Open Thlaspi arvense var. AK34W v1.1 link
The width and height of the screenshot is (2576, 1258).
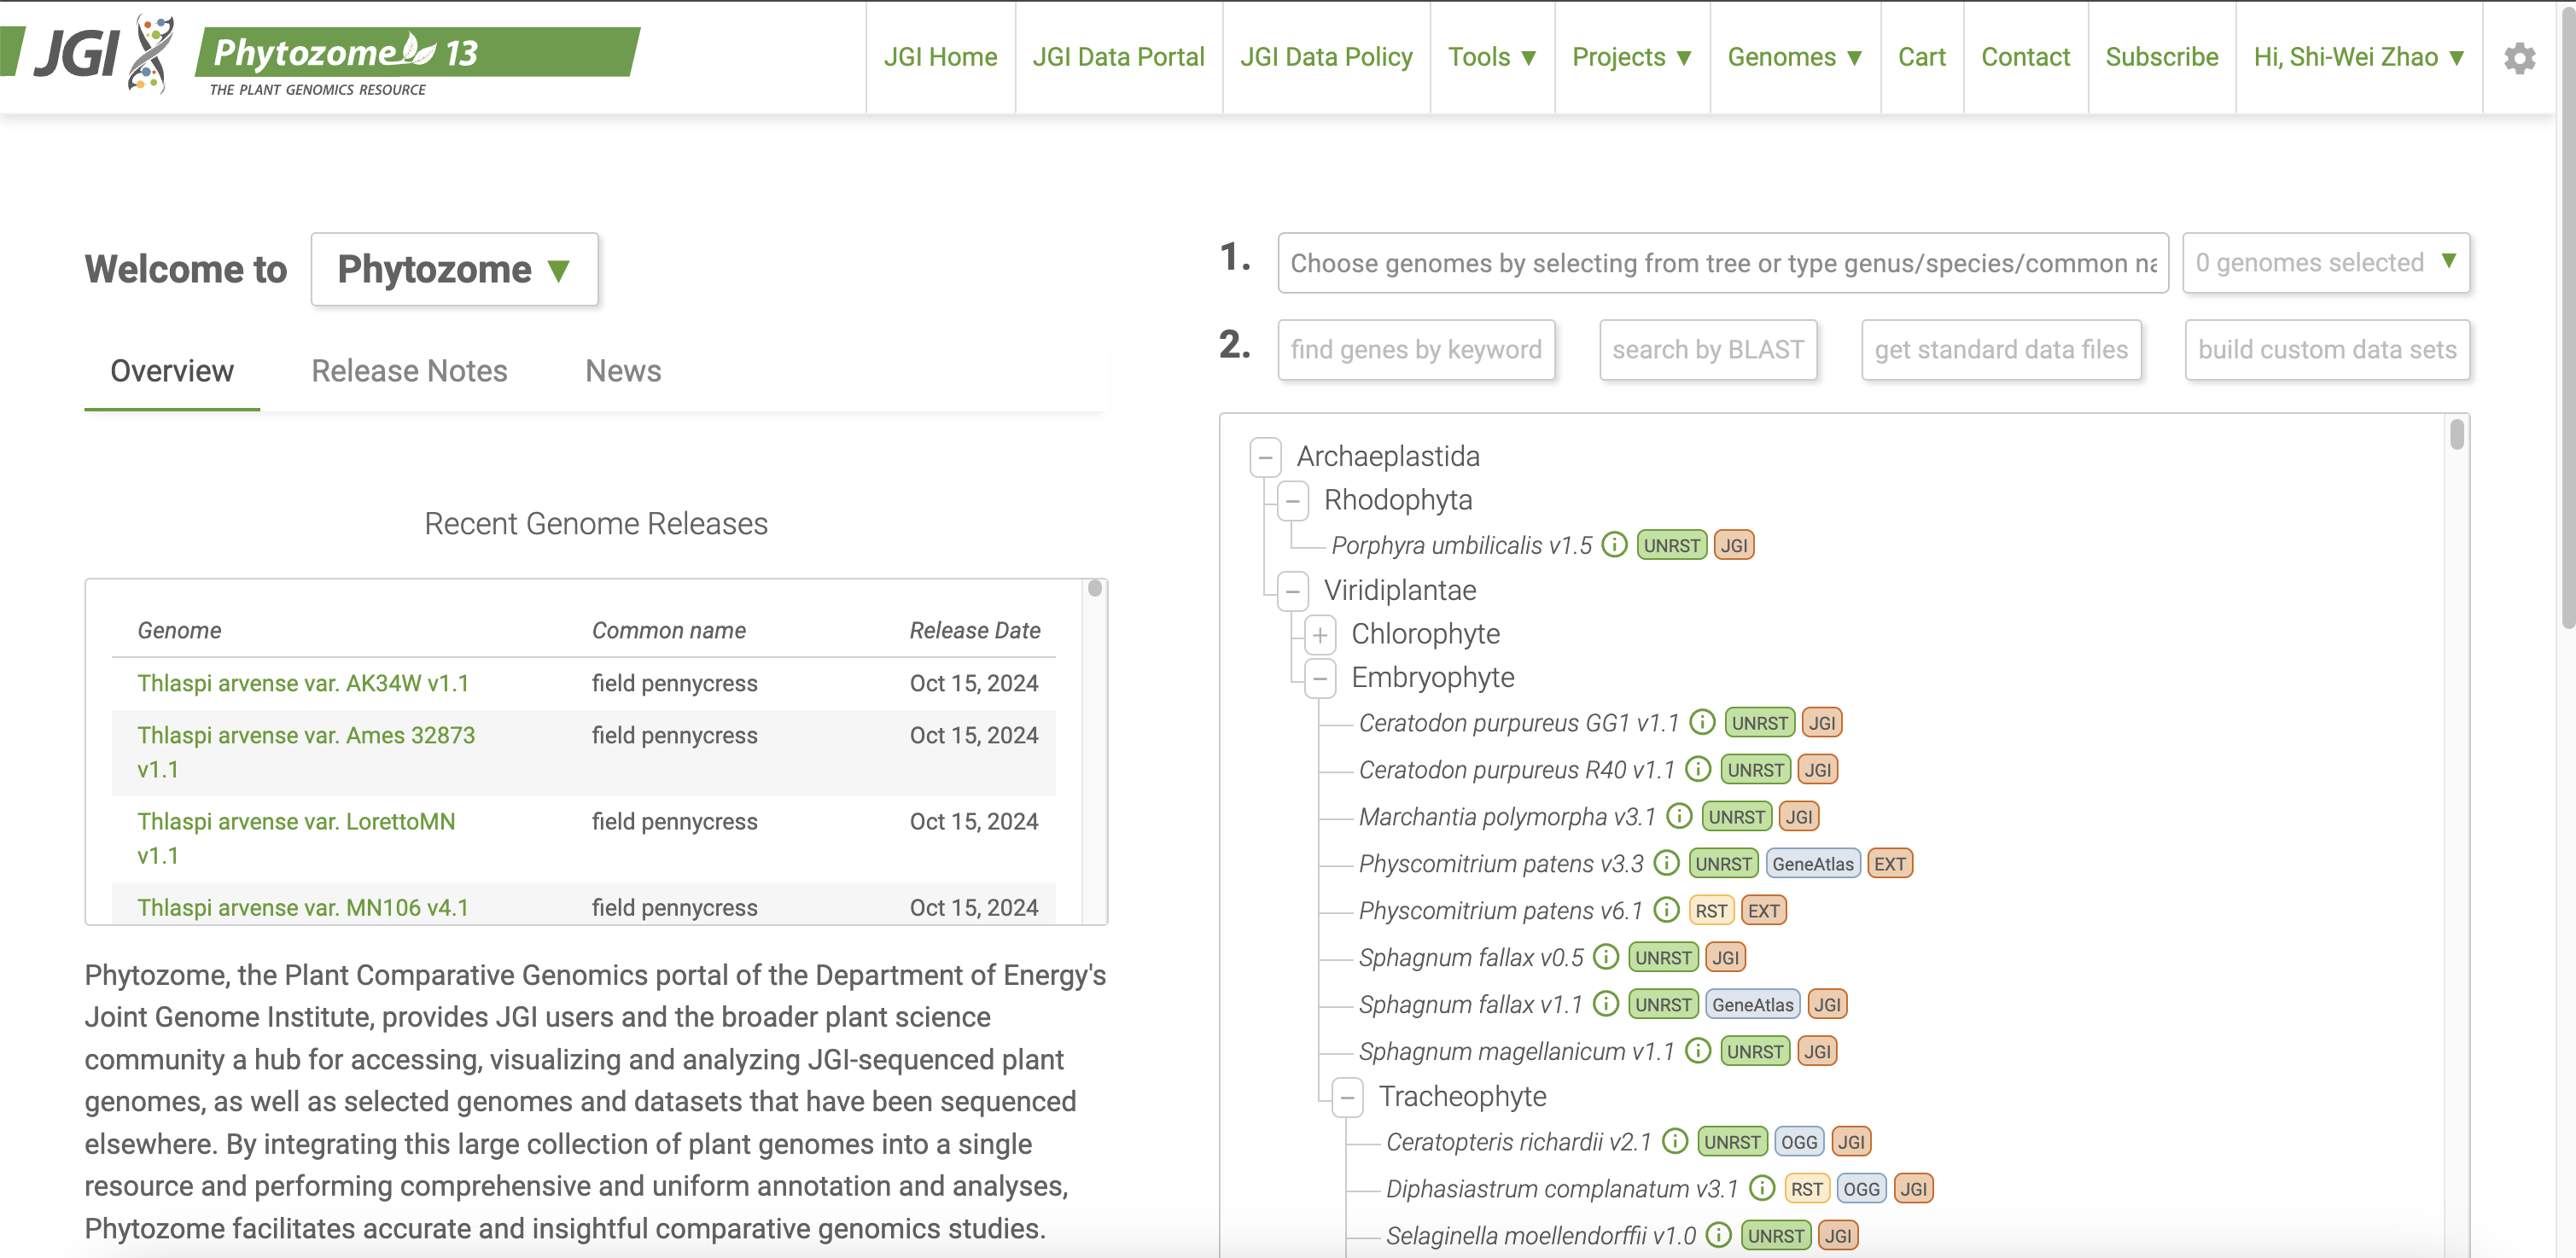[x=303, y=683]
